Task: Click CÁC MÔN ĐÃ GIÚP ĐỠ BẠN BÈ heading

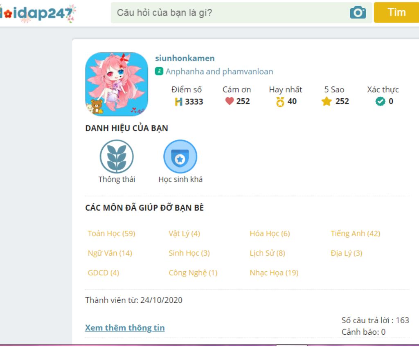Action: pyautogui.click(x=144, y=208)
